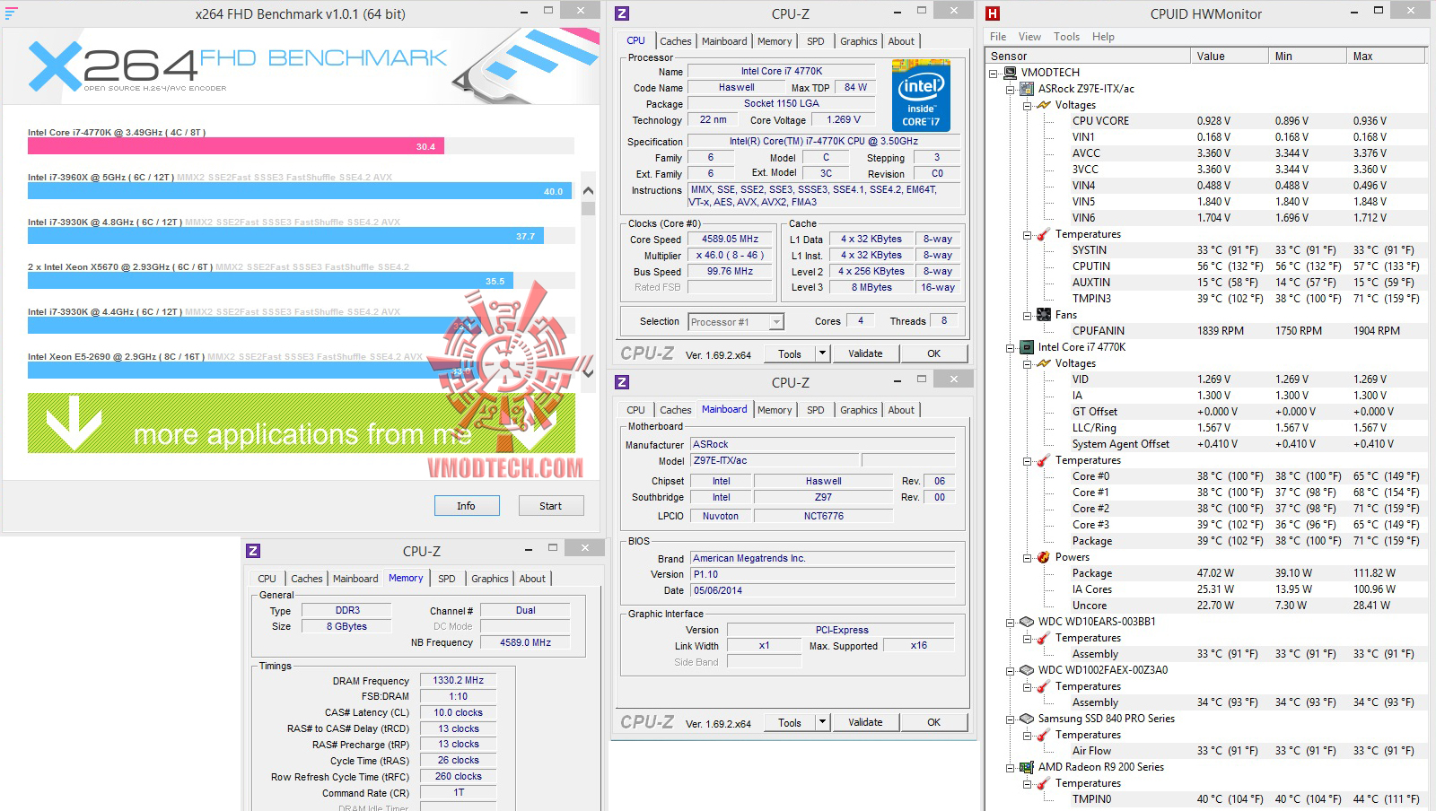Click the AMD Radeon R9 200 Series card icon

click(x=1027, y=767)
